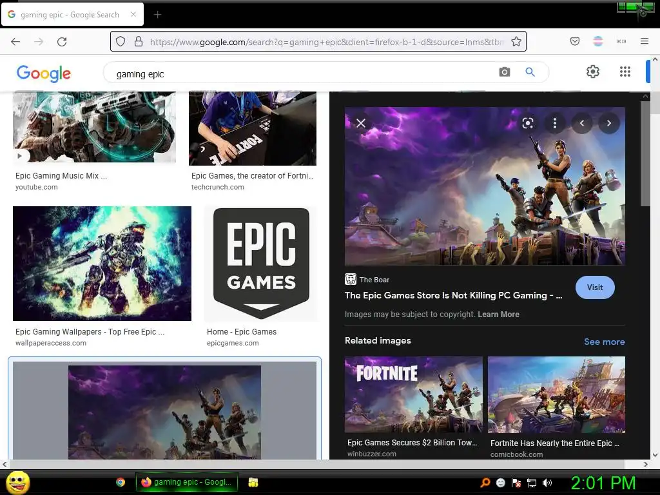Image resolution: width=660 pixels, height=495 pixels.
Task: Click the horizontal scrollbar right arrow
Action: [x=646, y=464]
